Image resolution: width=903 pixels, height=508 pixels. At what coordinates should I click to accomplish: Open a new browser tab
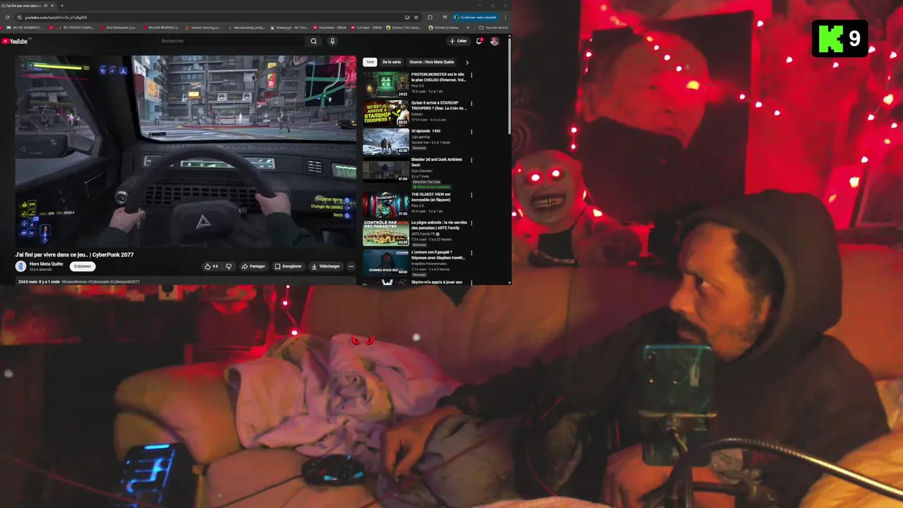[x=61, y=6]
